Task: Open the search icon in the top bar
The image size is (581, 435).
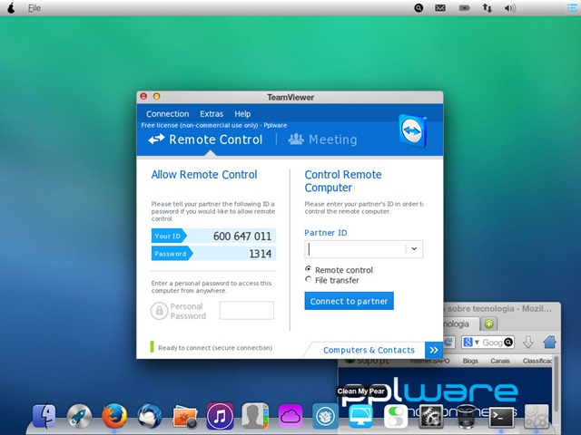Action: (419, 8)
